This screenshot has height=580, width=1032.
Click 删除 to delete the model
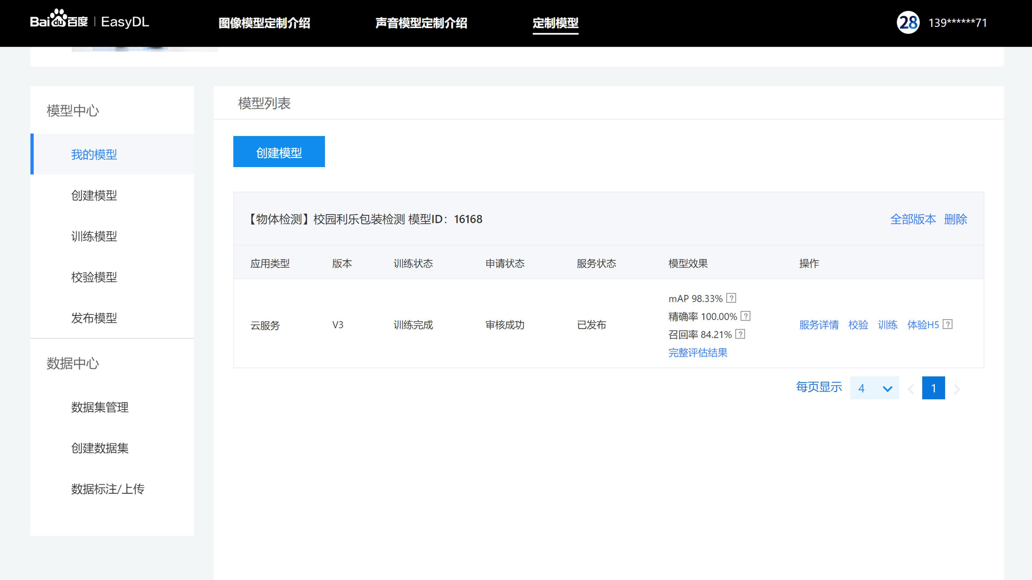[955, 219]
